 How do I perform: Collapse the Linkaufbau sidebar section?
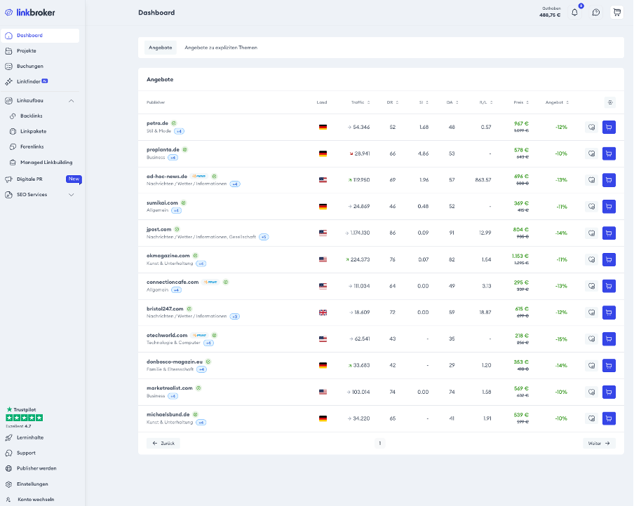71,101
